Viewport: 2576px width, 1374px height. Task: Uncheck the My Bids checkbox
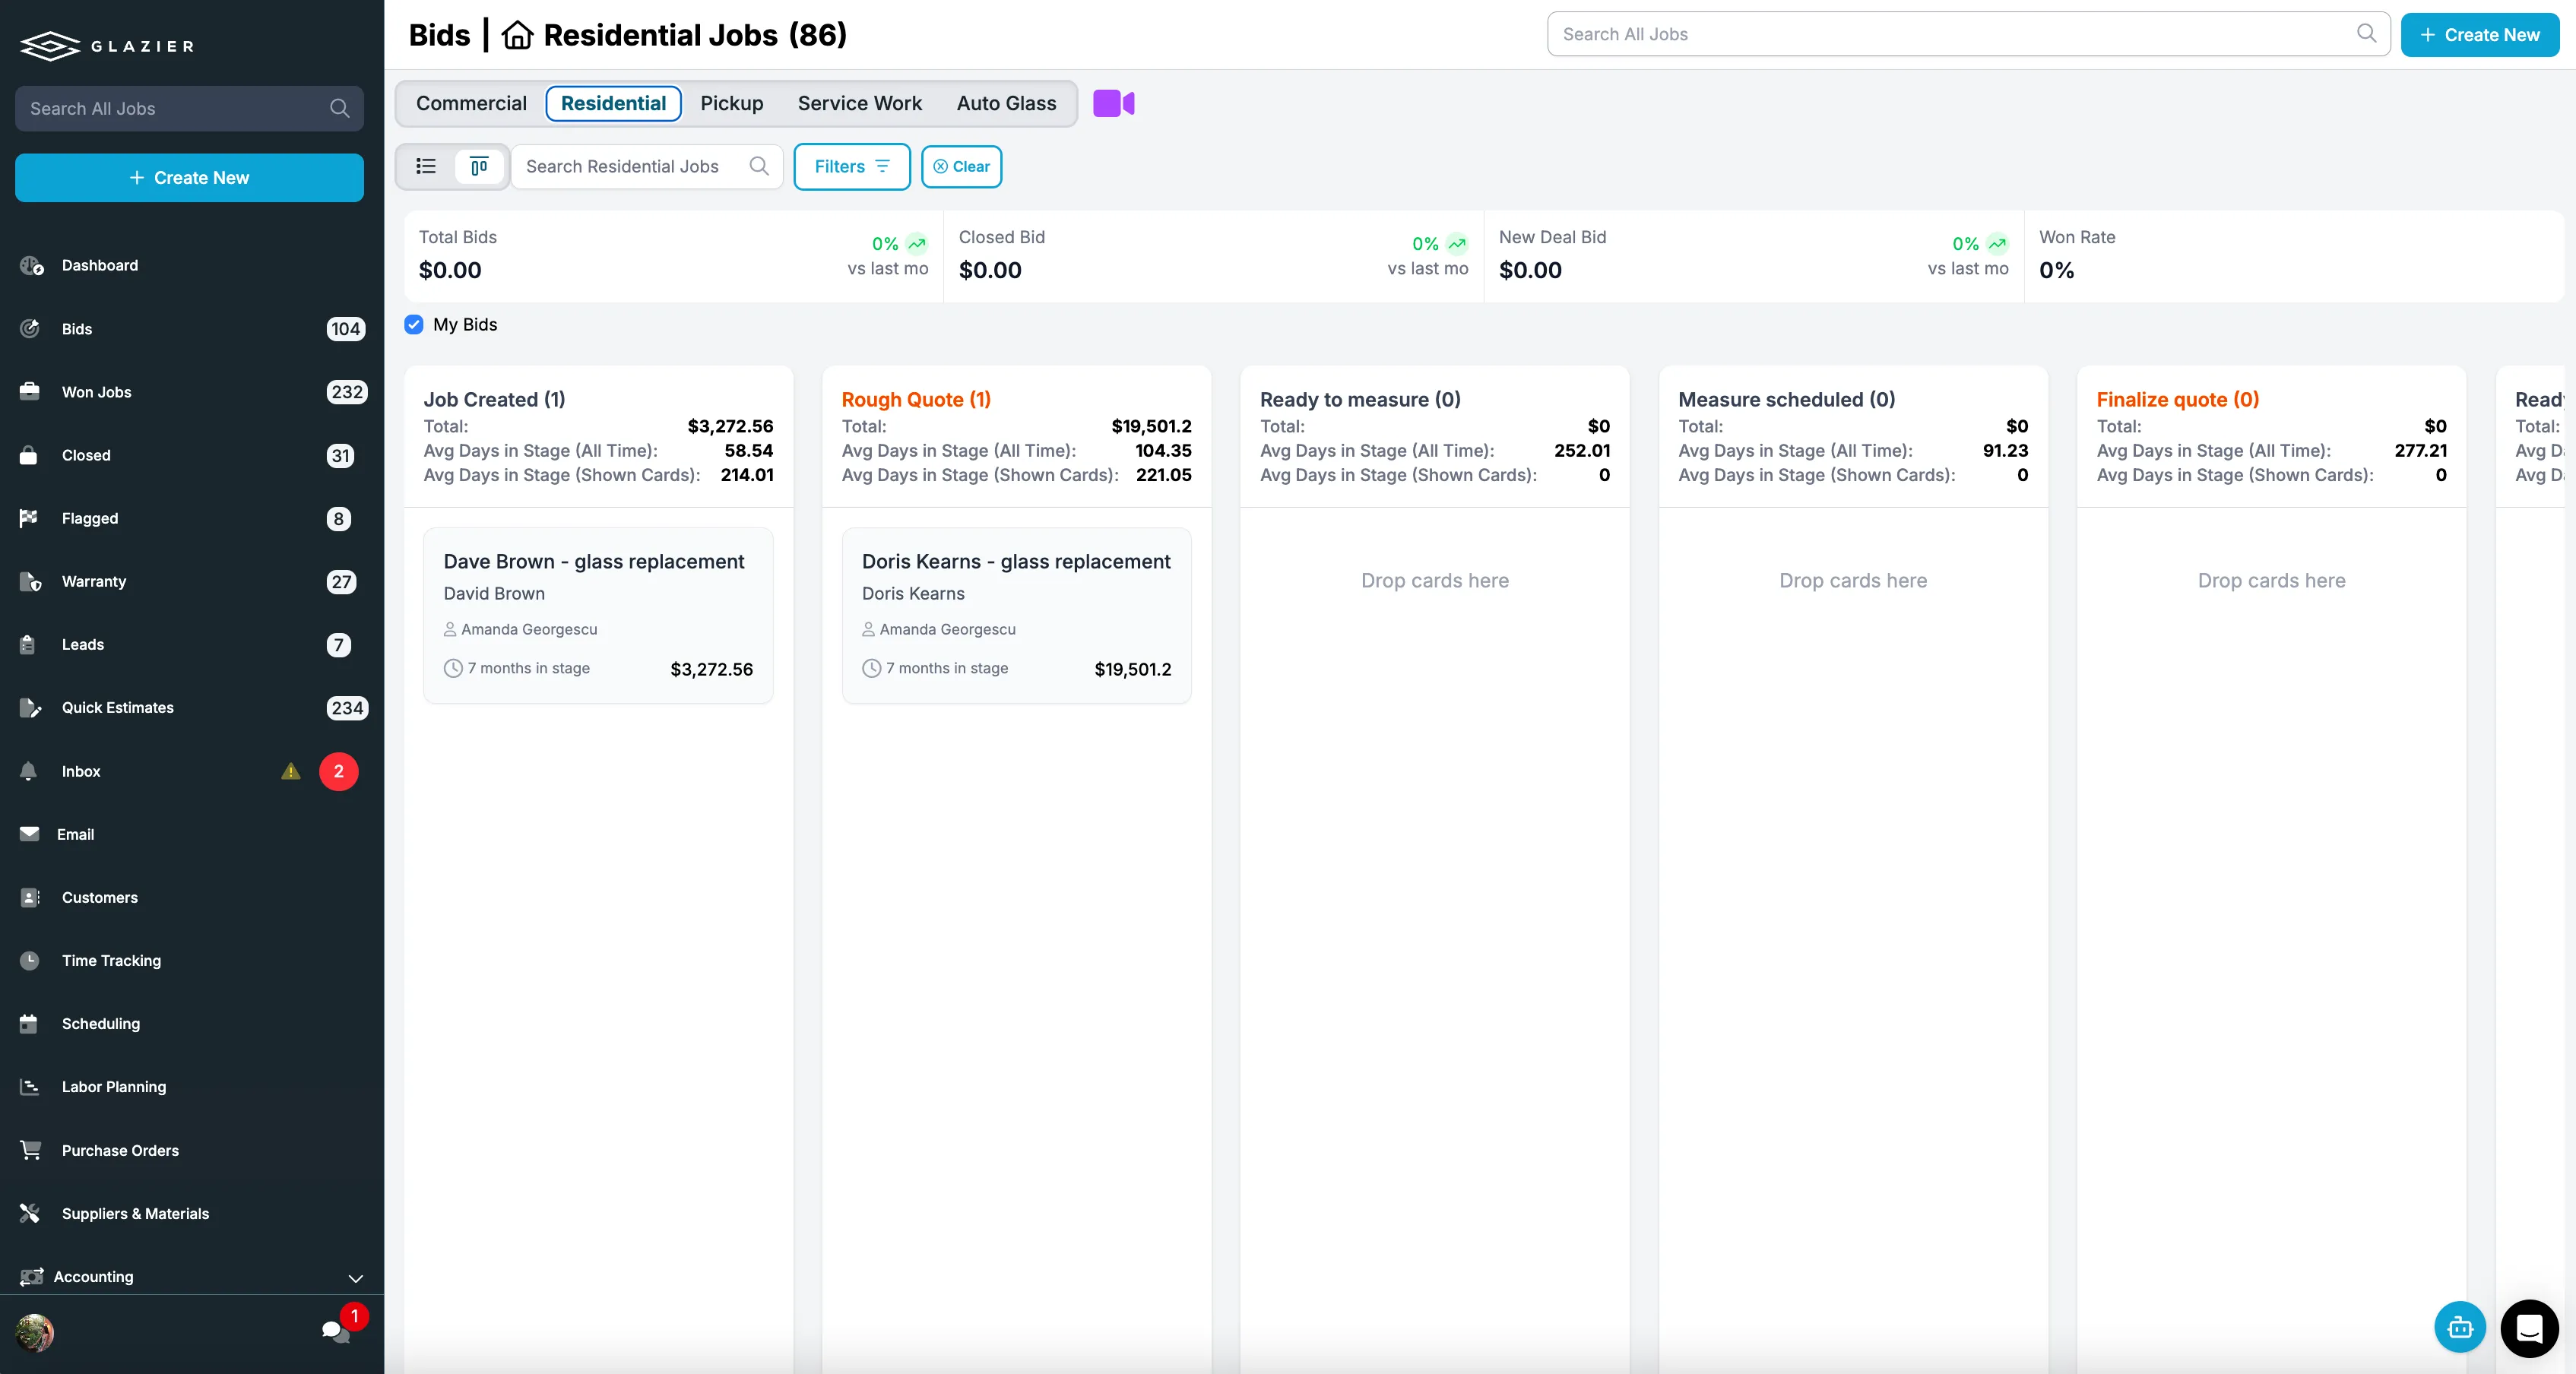414,324
